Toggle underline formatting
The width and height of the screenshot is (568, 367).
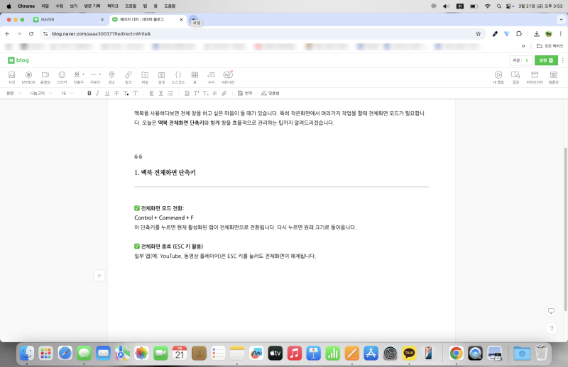[x=107, y=94]
